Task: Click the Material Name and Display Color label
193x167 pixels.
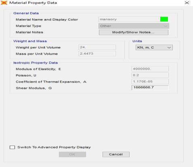Action: pos(47,20)
